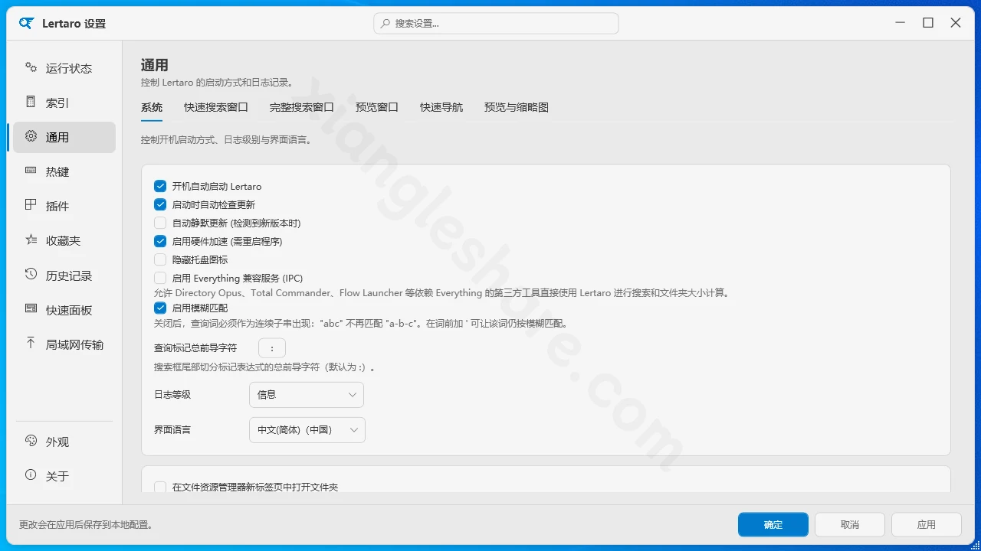981x551 pixels.
Task: Uncheck 启用模糊匹配 option
Action: pyautogui.click(x=160, y=308)
